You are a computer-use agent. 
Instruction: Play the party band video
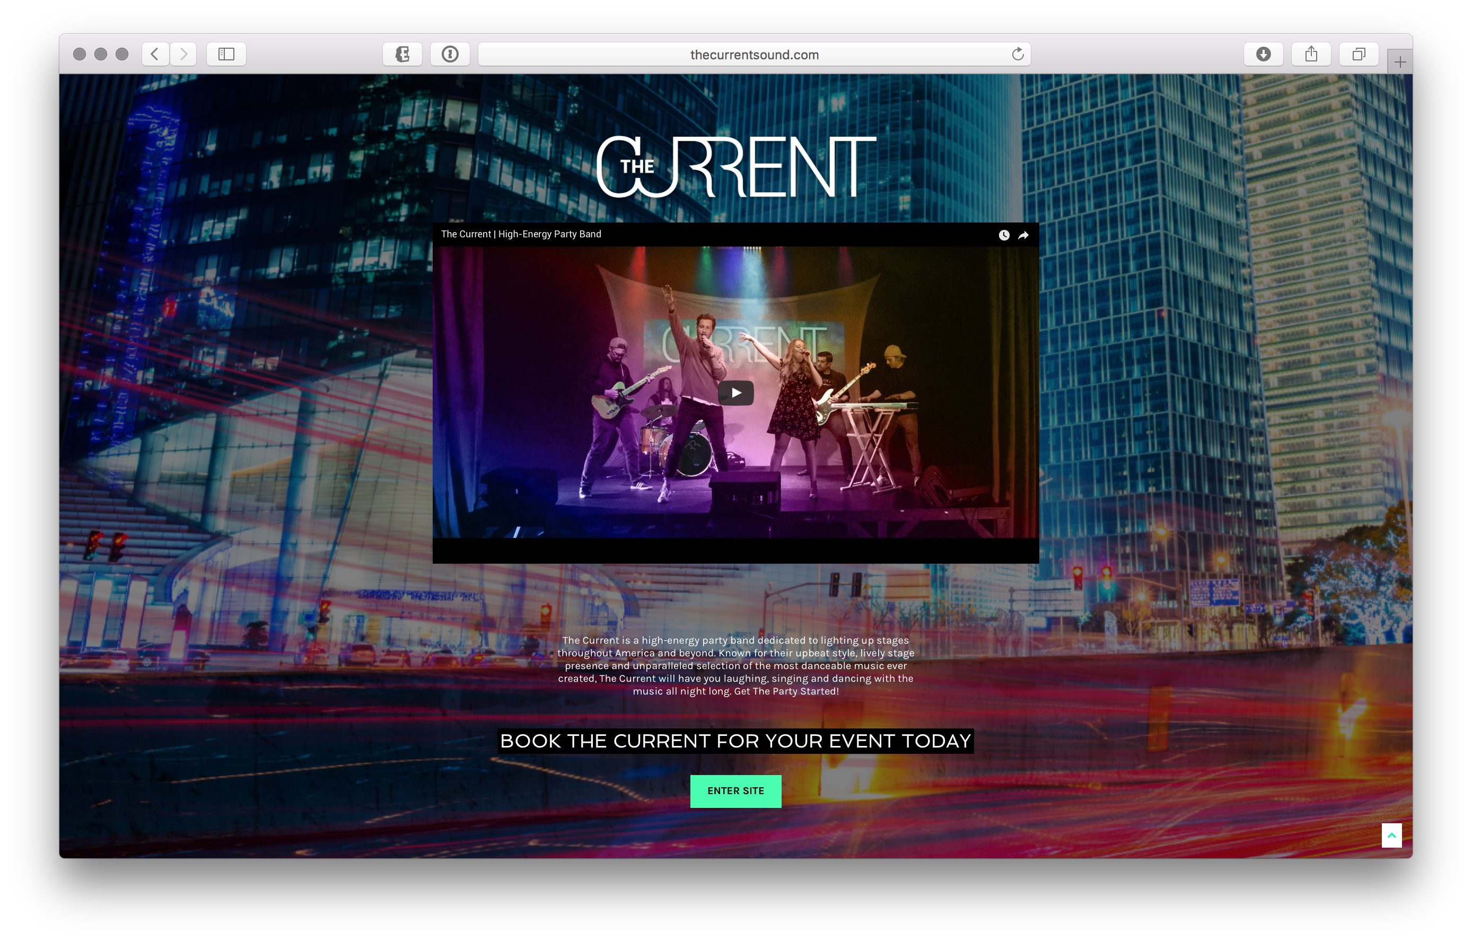click(x=735, y=393)
